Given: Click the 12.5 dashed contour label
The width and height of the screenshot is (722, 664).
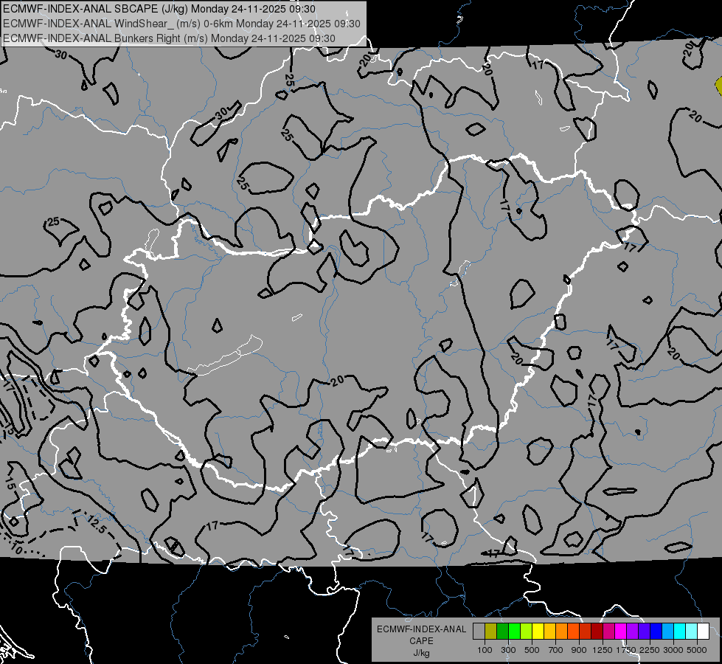Looking at the screenshot, I should pos(97,525).
